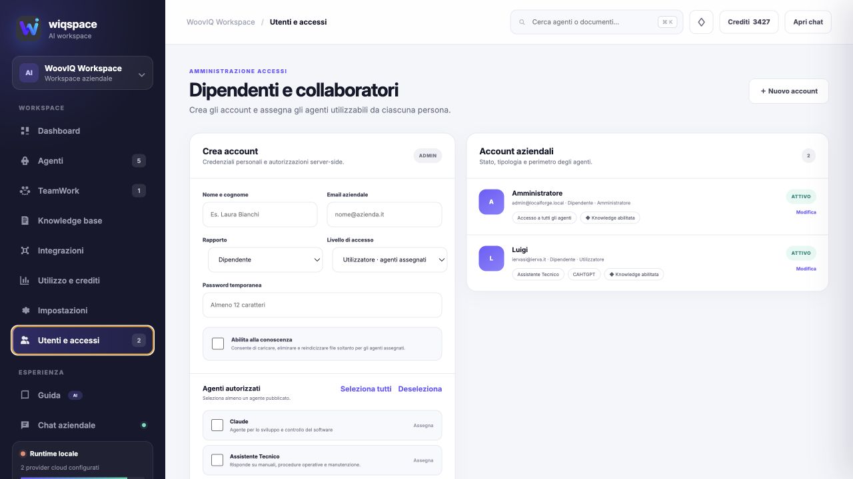
Task: Click Luigi's CAHTGPT tag
Action: 584,274
